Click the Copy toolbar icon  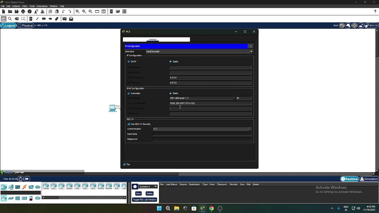pyautogui.click(x=50, y=12)
